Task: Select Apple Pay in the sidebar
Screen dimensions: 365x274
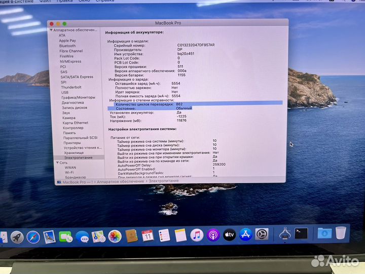Action: [67, 41]
